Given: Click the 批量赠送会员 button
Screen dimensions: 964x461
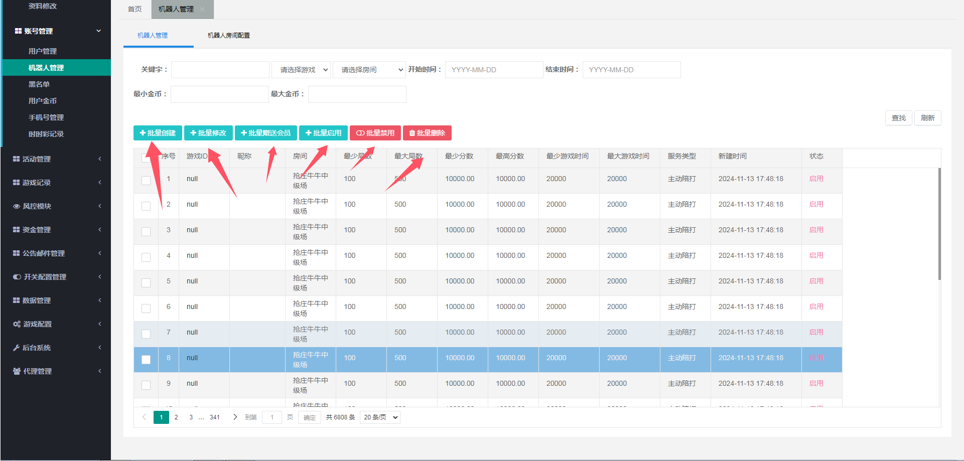Looking at the screenshot, I should pyautogui.click(x=265, y=133).
